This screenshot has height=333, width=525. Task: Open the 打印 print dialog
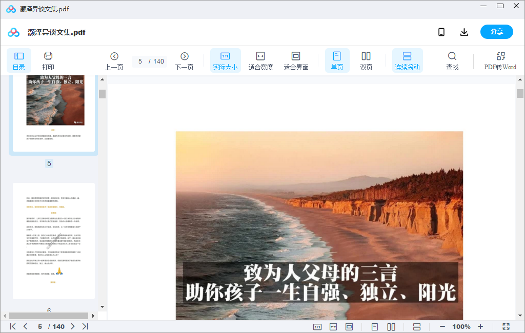49,60
